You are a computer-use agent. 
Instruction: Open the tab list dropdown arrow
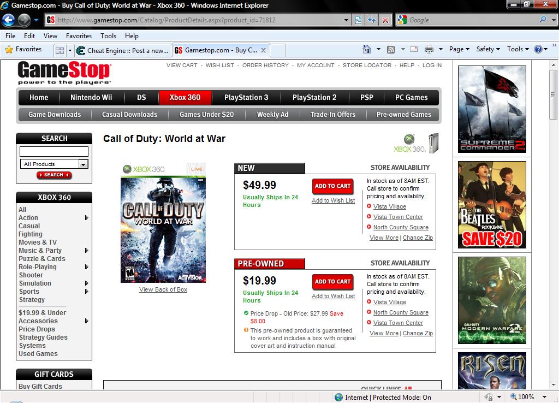[x=70, y=50]
